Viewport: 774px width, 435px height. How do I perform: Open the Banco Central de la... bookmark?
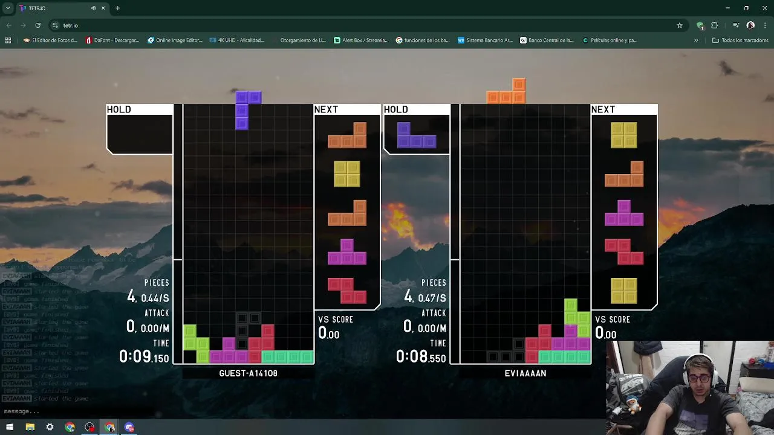[547, 40]
